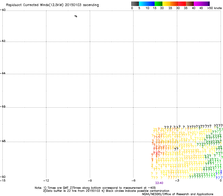Viewport: 223px width, 196px height.
Task: Click the 'Note: 1) Times are GMT' footnote line
Action: [95, 188]
